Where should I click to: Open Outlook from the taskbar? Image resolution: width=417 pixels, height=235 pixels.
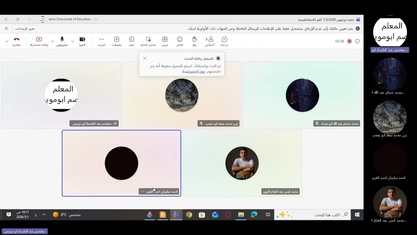click(x=215, y=214)
